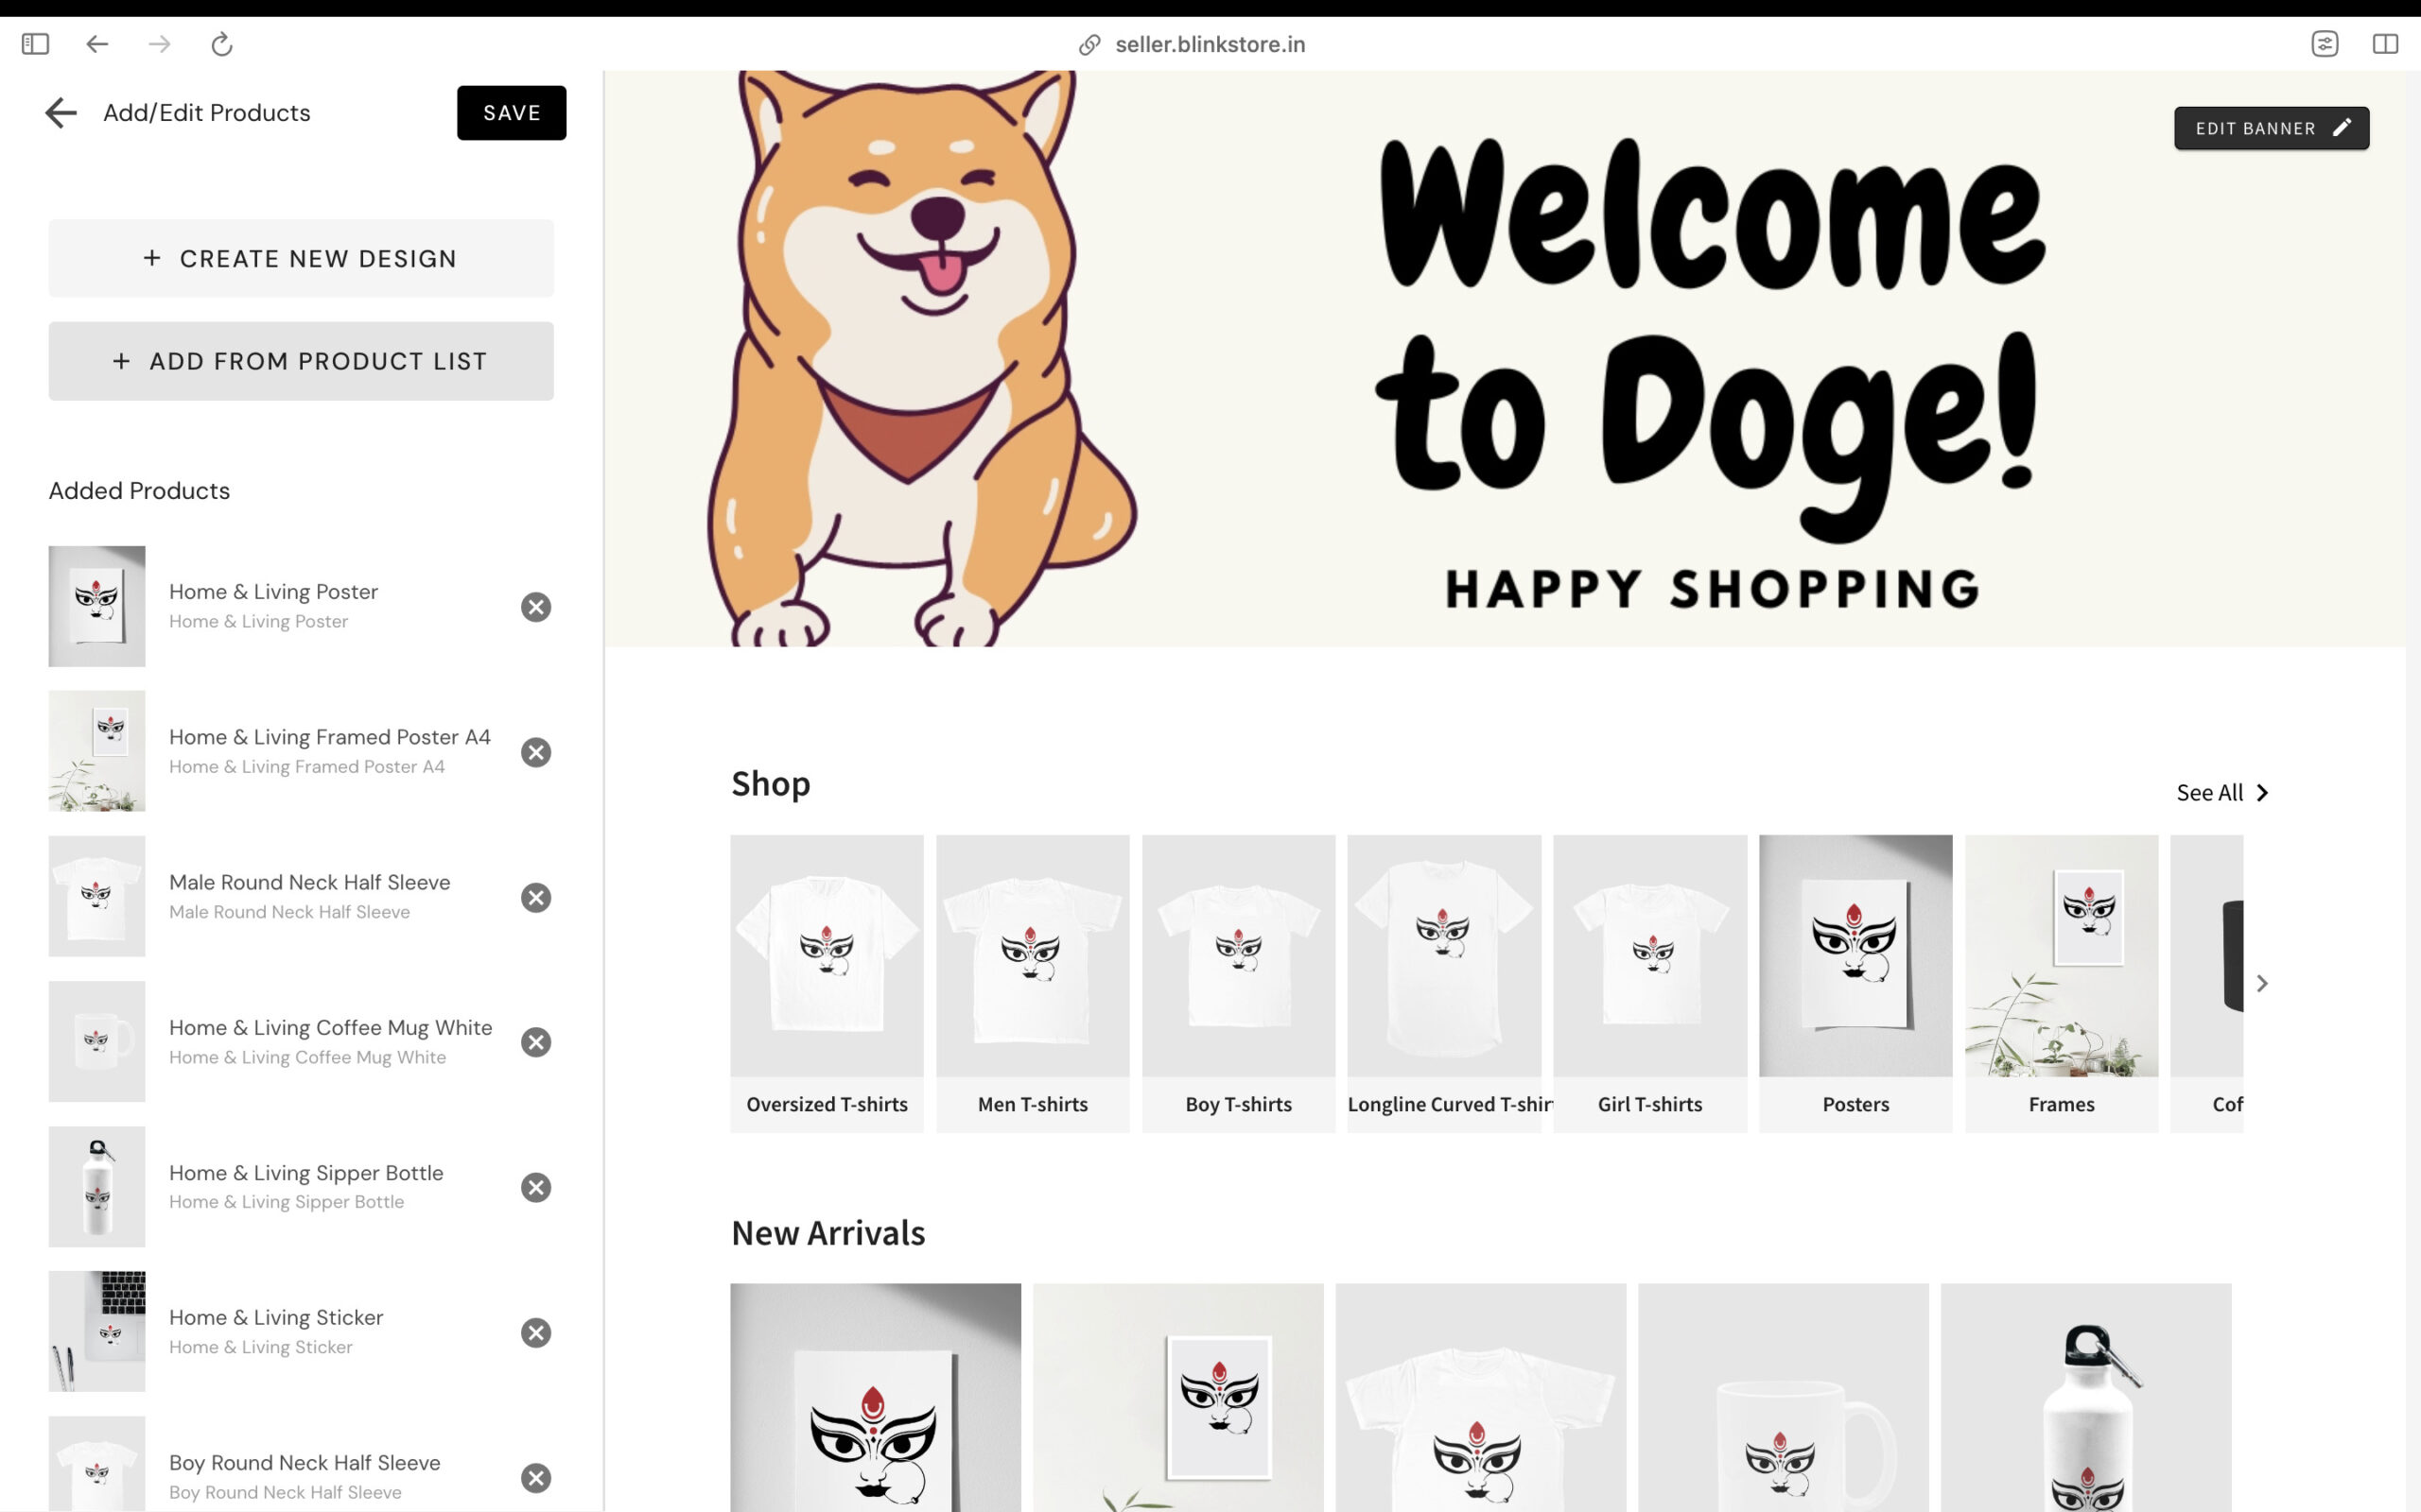2421x1512 pixels.
Task: Open browser site settings icon
Action: [2325, 44]
